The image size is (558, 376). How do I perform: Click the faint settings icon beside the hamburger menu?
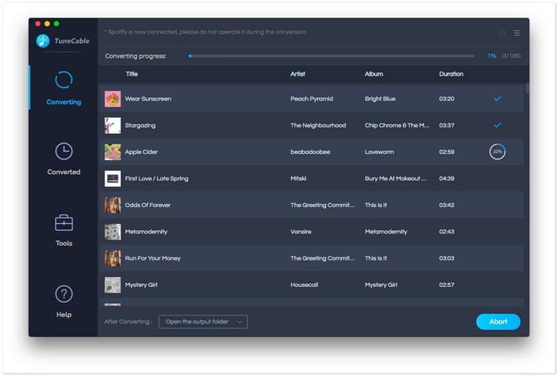click(501, 33)
